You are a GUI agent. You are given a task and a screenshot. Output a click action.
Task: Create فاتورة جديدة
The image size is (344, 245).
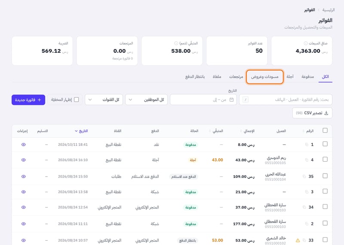(28, 100)
